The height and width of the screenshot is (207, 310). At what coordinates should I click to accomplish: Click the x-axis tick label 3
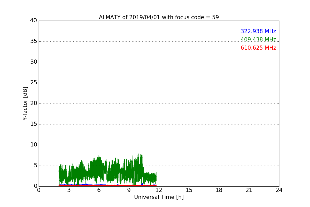pyautogui.click(x=69, y=190)
